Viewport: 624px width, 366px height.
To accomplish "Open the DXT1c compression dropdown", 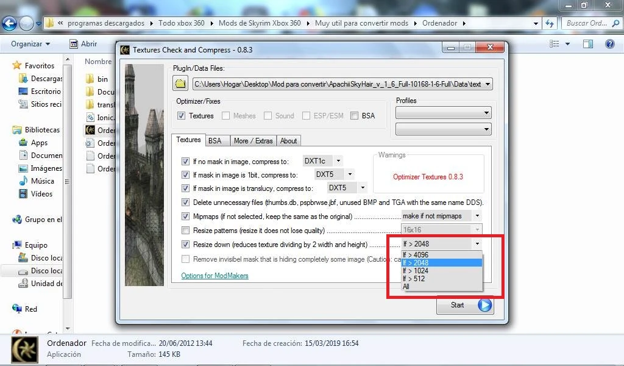I will tap(338, 161).
